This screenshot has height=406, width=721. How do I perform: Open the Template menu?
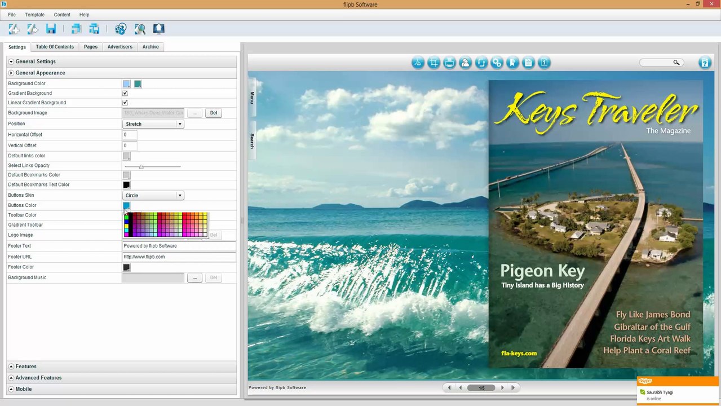pos(34,15)
